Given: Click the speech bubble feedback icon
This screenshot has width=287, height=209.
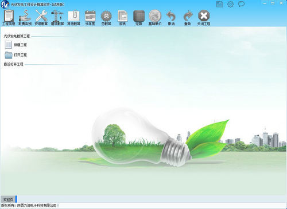Looking at the screenshot, I should [x=241, y=4].
